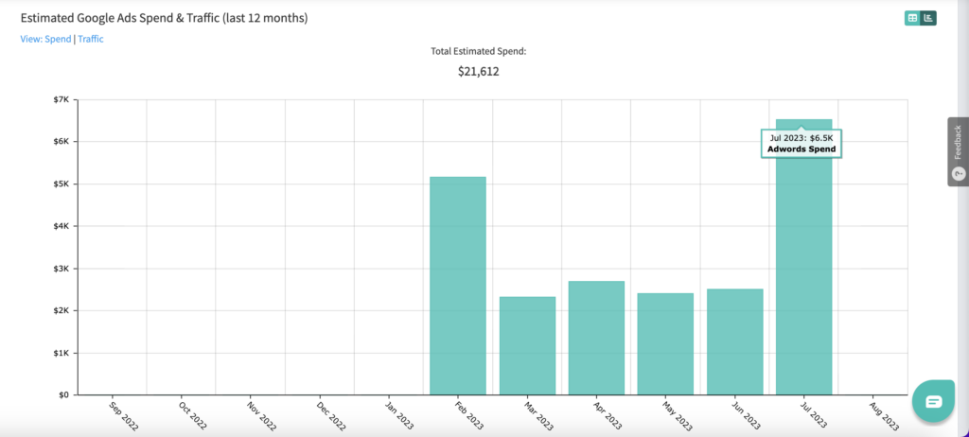Switch to table view icon
The width and height of the screenshot is (969, 437).
[912, 19]
